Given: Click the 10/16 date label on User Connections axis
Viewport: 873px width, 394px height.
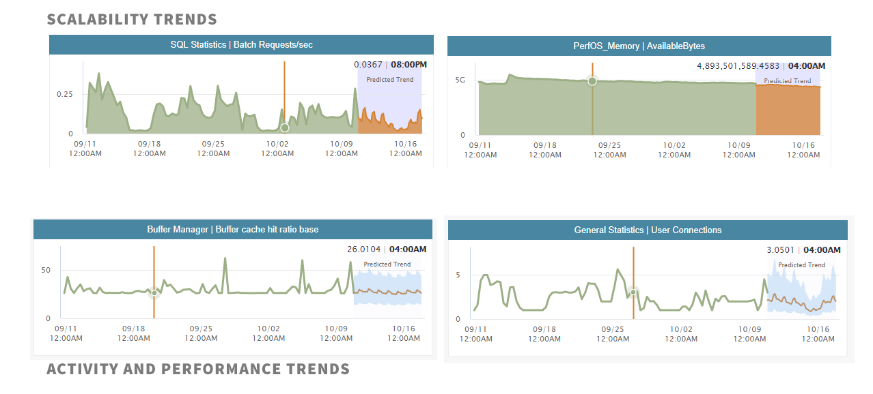Looking at the screenshot, I should point(817,329).
